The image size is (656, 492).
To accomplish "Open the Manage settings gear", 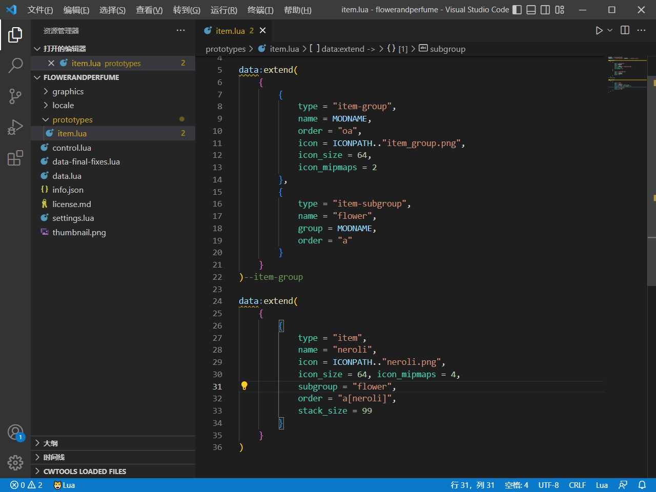I will coord(15,463).
